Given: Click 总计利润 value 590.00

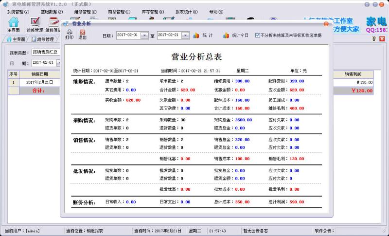Looking at the screenshot, I should (x=297, y=202).
